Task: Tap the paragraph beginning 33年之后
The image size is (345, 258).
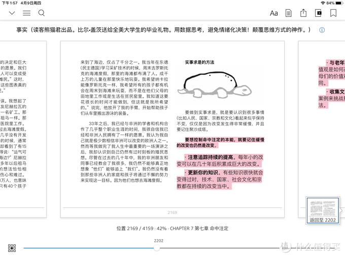Action: tap(124, 152)
